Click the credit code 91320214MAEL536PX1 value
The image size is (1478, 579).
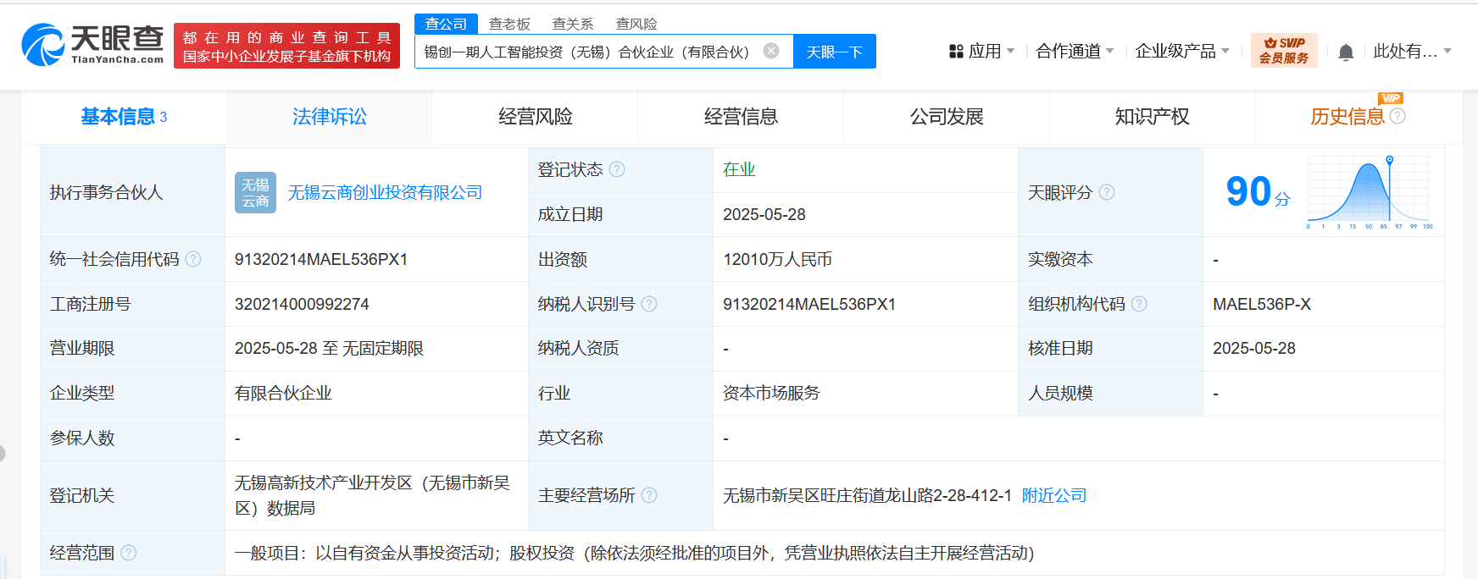coord(321,259)
